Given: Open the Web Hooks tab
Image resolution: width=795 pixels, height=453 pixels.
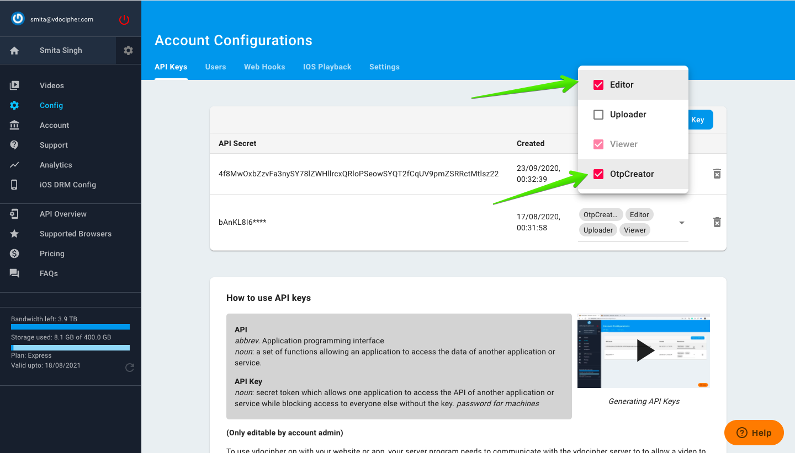Looking at the screenshot, I should [264, 67].
